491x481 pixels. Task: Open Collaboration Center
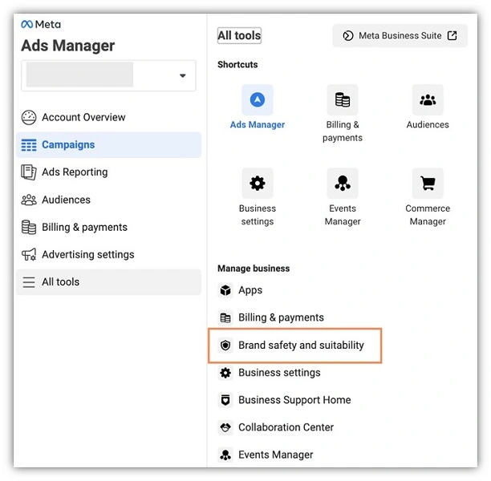286,427
